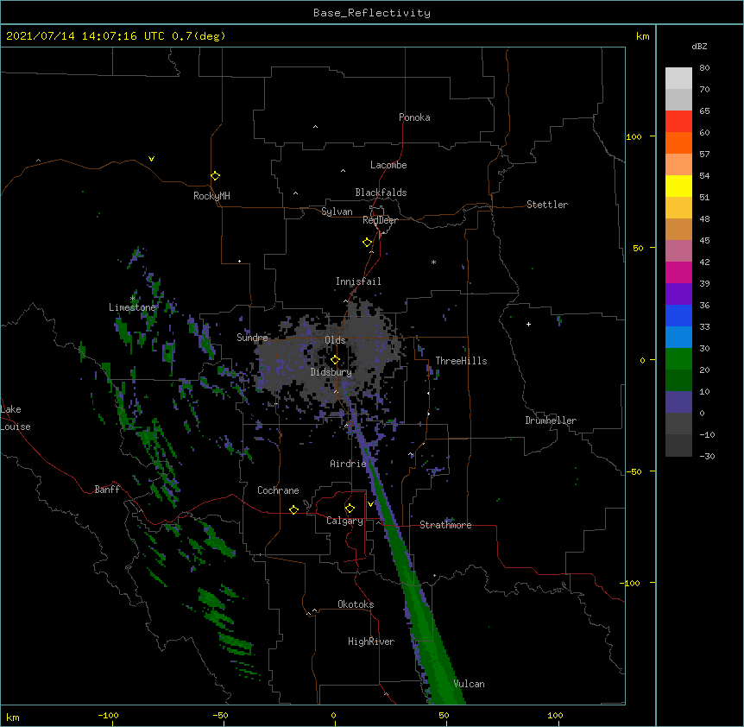
Task: Click the Limestone label
Action: 132,307
